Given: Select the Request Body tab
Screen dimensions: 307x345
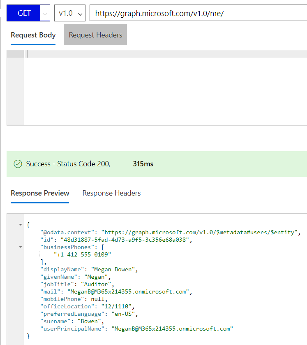Looking at the screenshot, I should (x=33, y=35).
